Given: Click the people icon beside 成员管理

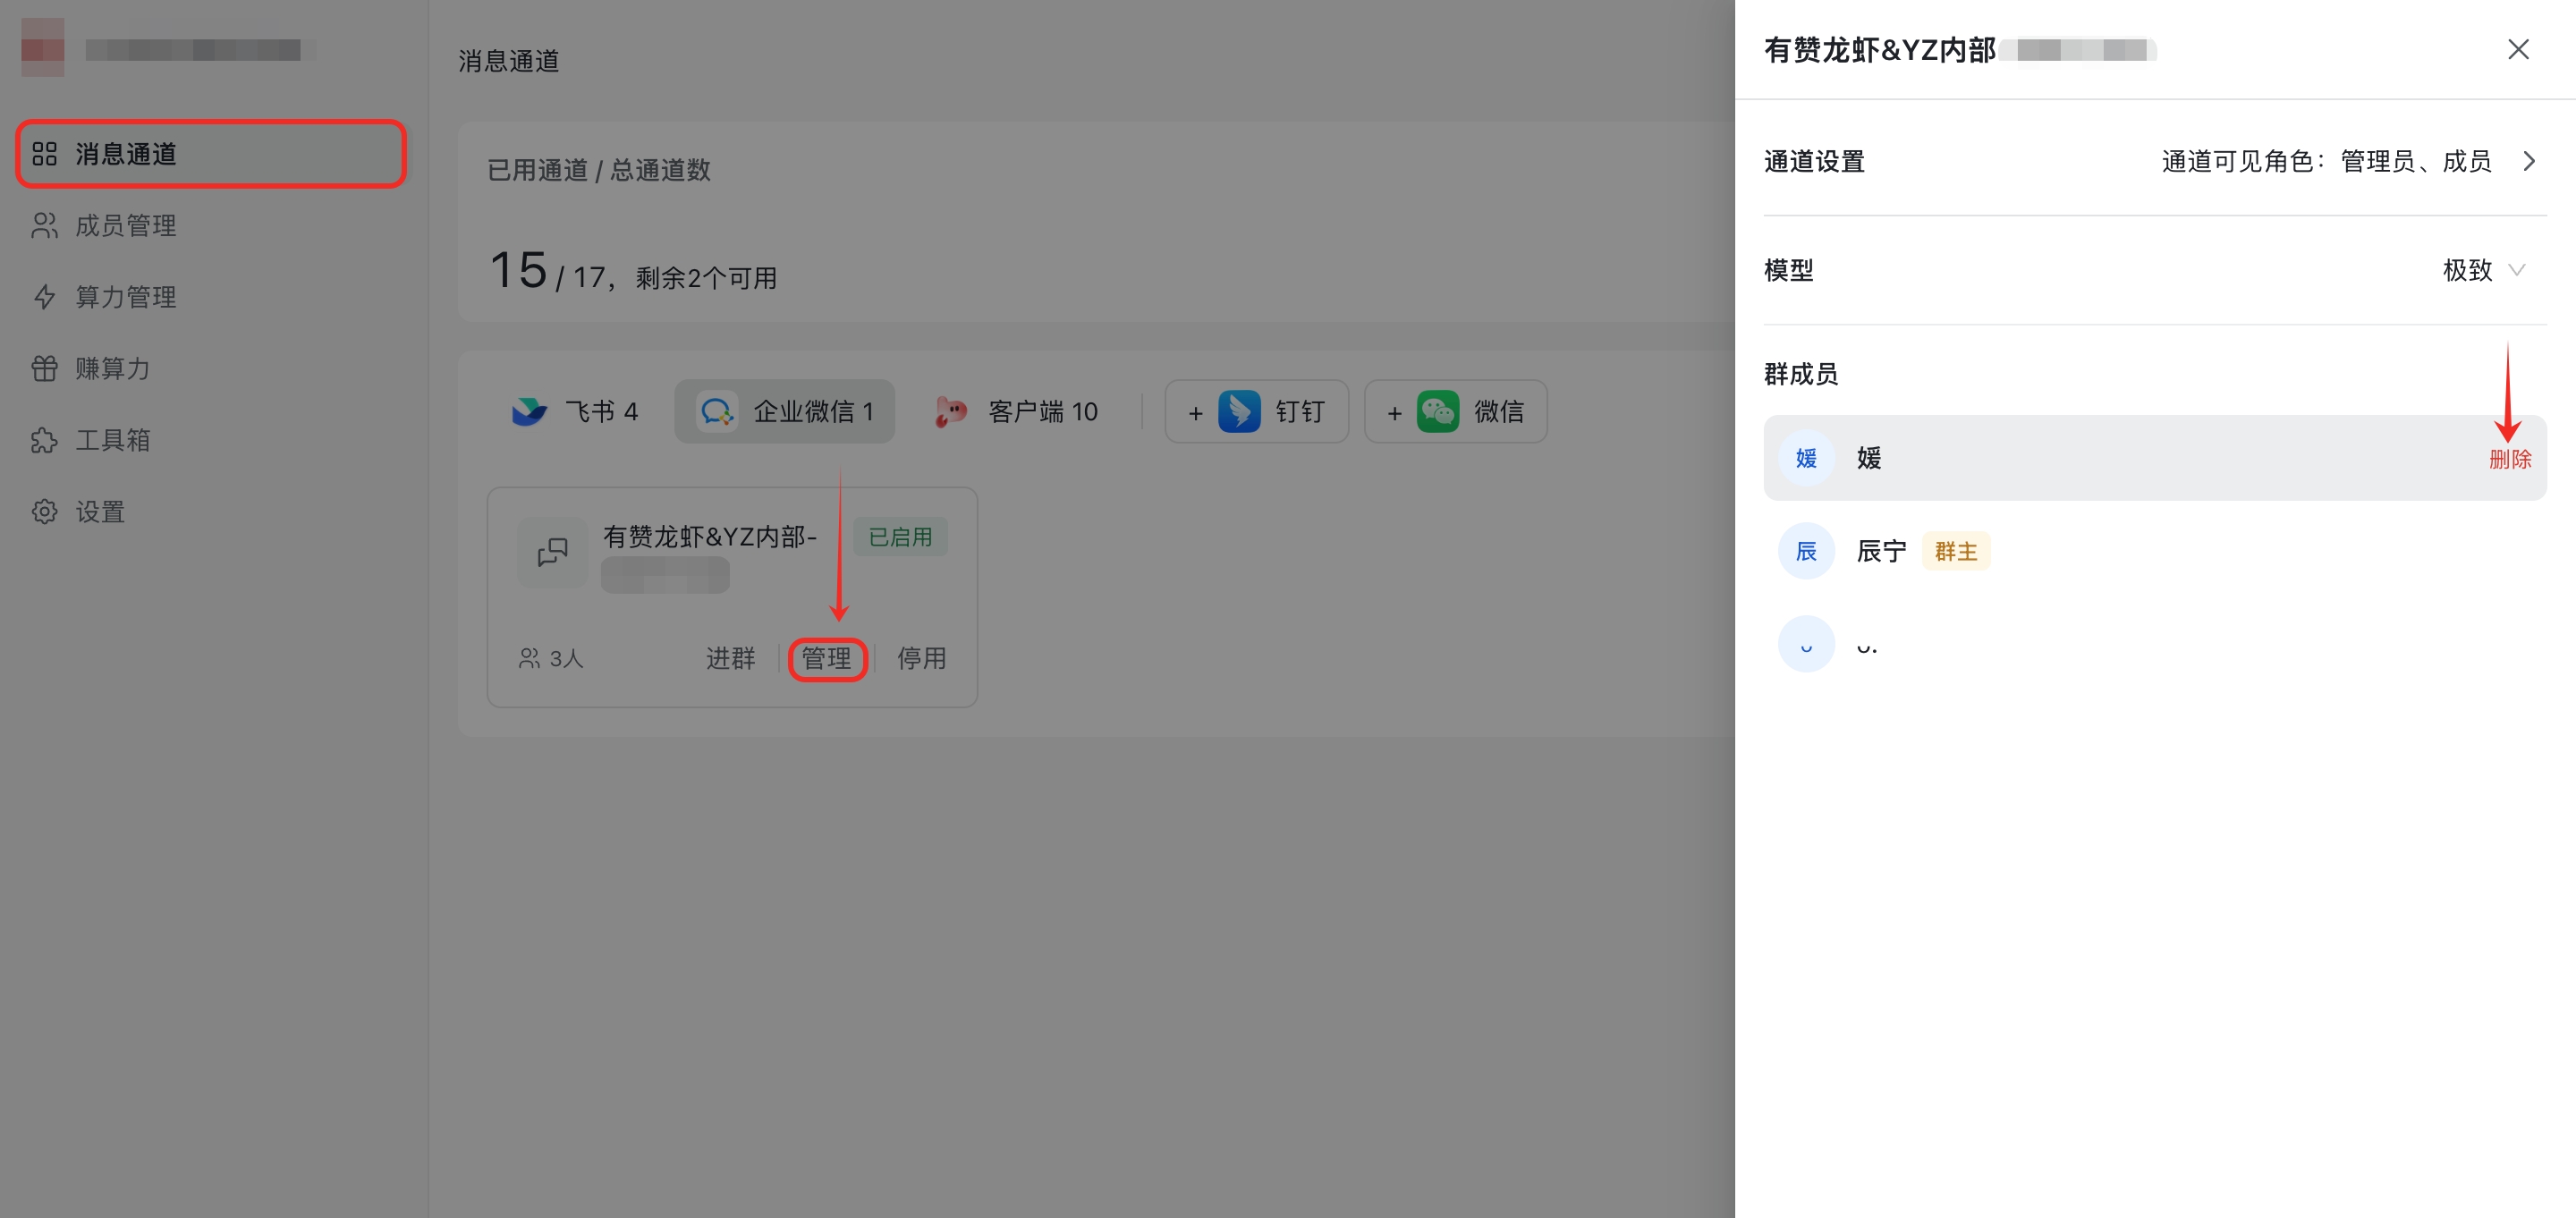Looking at the screenshot, I should click(44, 225).
